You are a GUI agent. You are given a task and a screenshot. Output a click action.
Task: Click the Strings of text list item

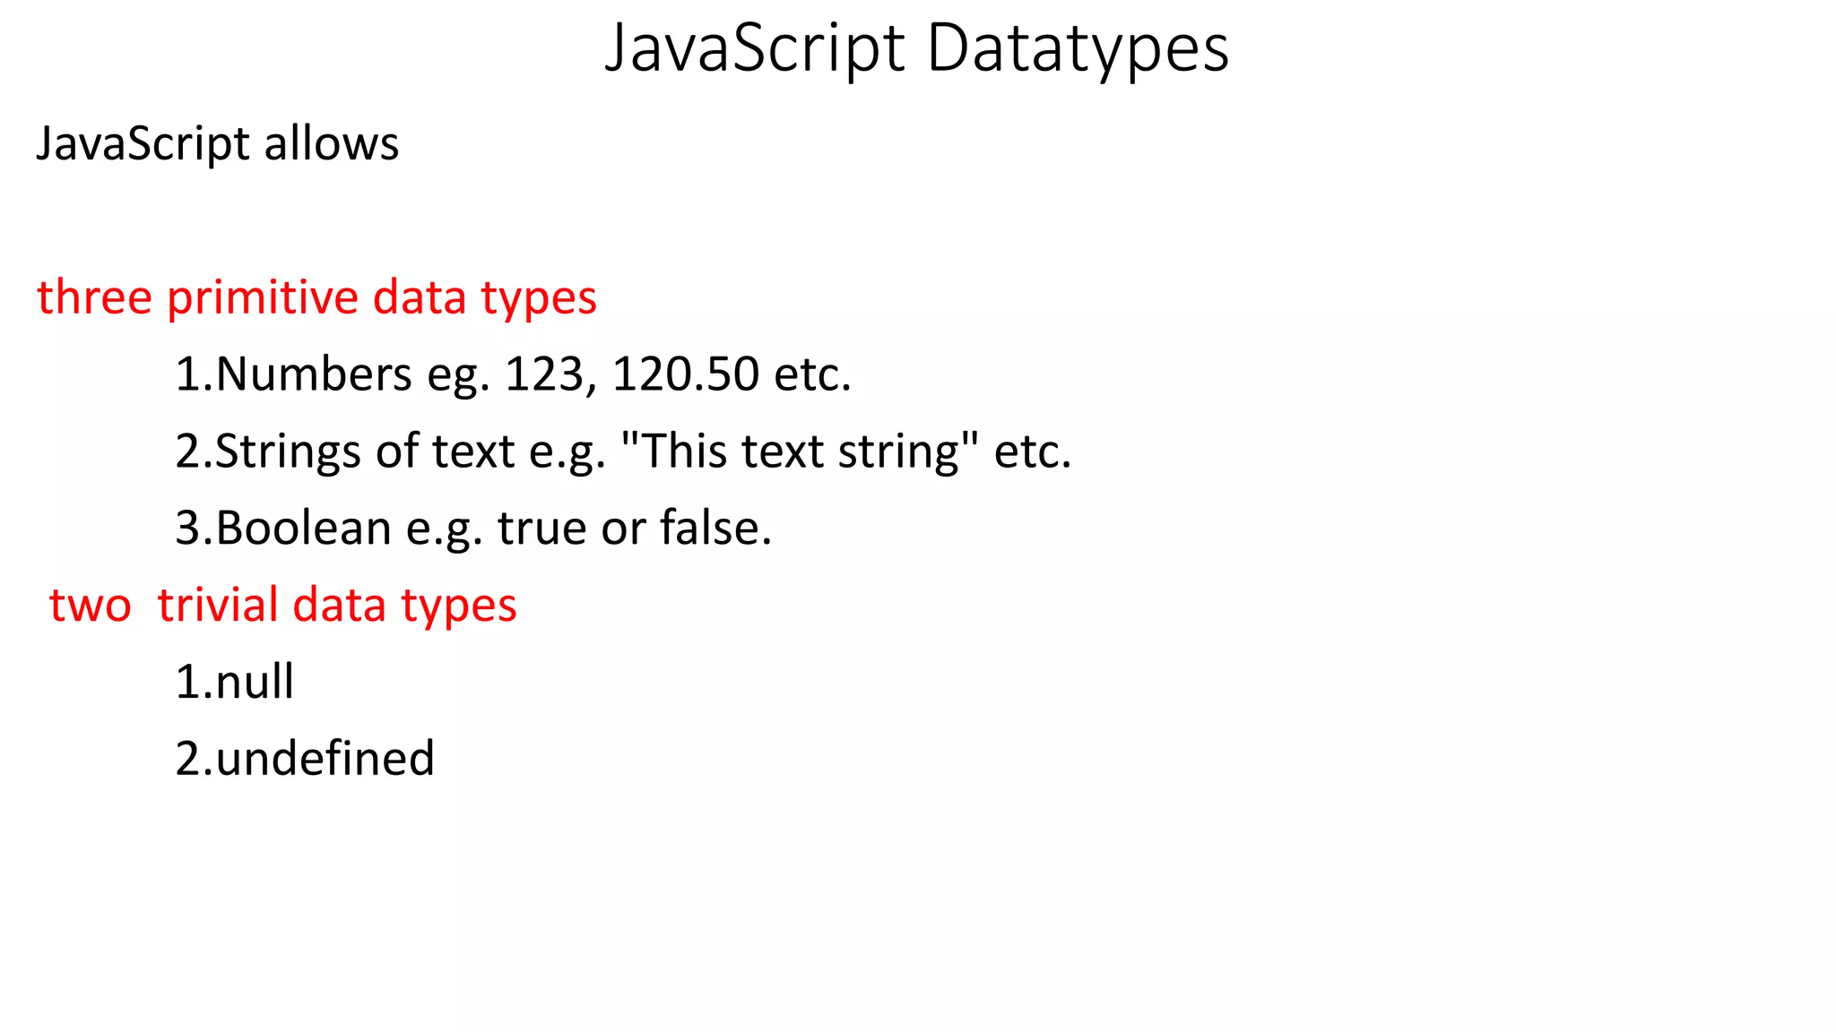[x=623, y=451]
